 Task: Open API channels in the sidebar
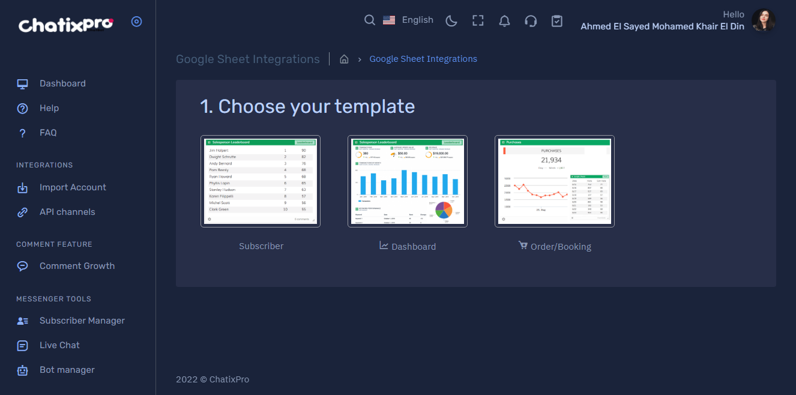(67, 212)
